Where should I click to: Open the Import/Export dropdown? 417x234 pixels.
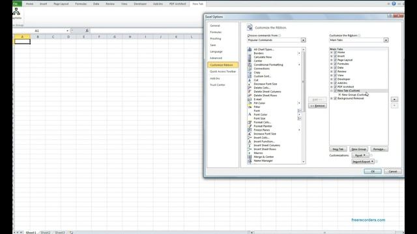(x=363, y=162)
